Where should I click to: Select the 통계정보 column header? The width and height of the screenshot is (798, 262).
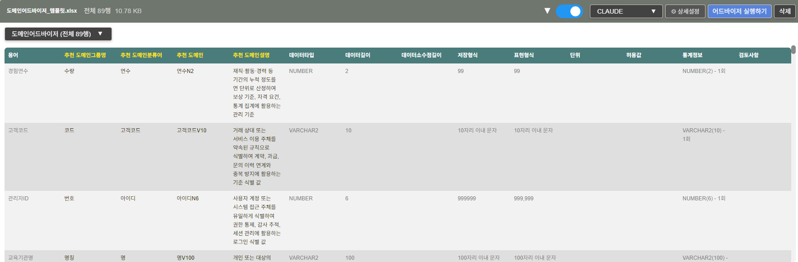coord(692,55)
